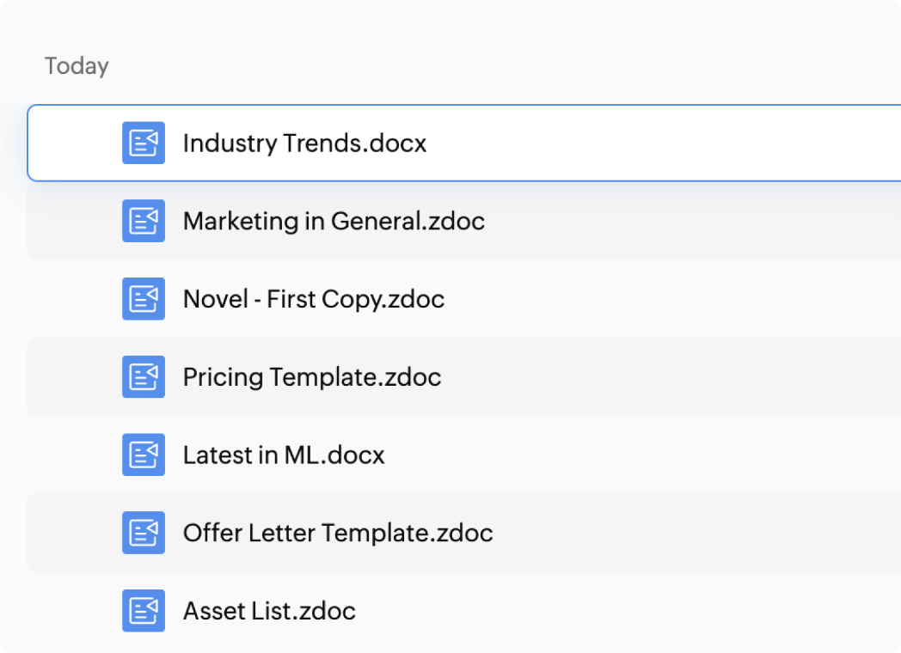Image resolution: width=901 pixels, height=653 pixels.
Task: Click the Pricing Template.zdoc file icon
Action: click(143, 376)
